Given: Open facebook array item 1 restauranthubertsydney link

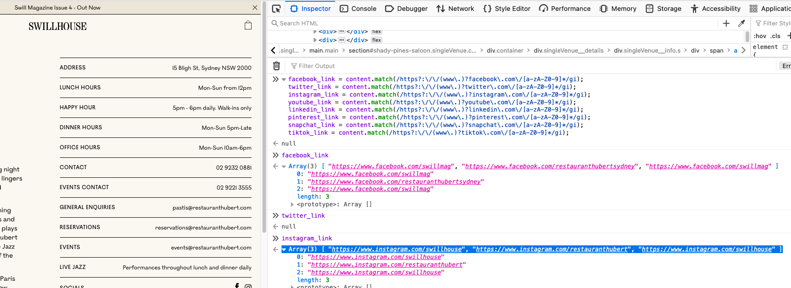Looking at the screenshot, I should pos(396,182).
